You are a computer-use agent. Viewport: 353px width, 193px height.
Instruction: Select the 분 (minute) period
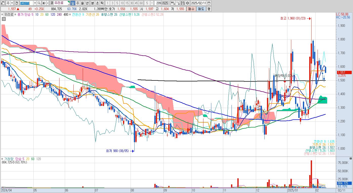(x=92, y=3)
